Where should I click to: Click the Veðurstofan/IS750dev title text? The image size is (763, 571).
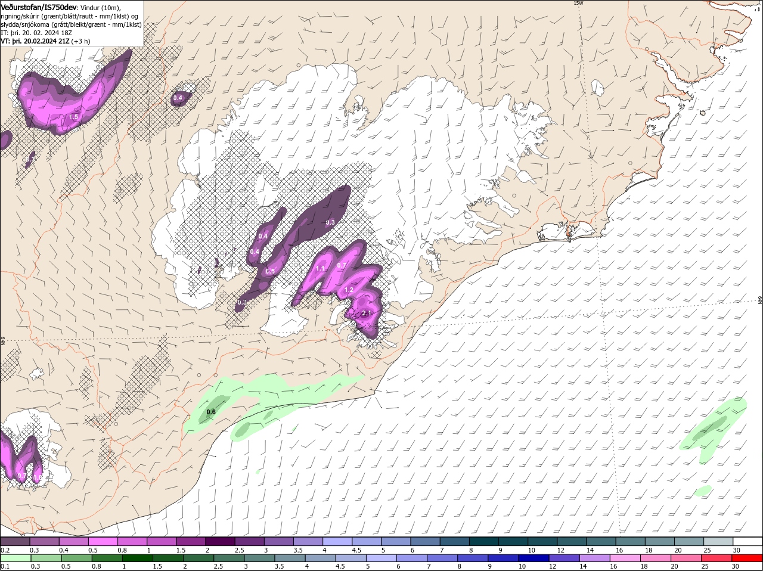point(39,7)
